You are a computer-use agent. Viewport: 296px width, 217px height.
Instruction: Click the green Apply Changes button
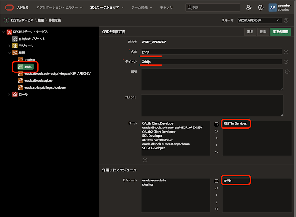[280, 32]
